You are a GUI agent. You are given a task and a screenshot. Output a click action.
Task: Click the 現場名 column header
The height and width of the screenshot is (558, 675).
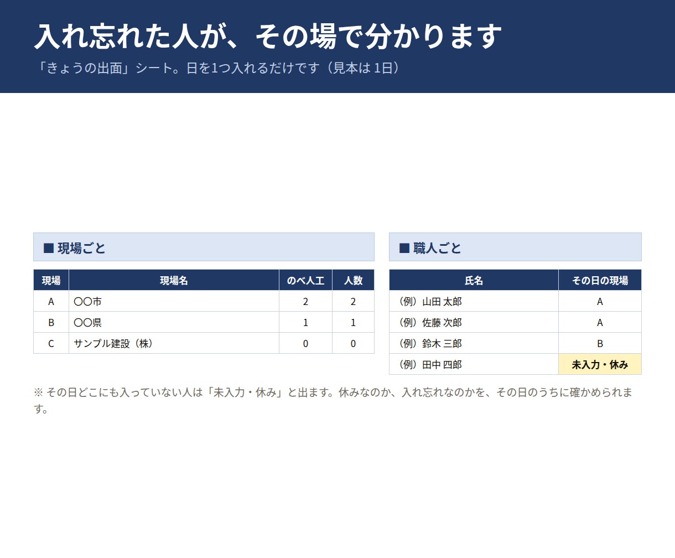pyautogui.click(x=174, y=280)
